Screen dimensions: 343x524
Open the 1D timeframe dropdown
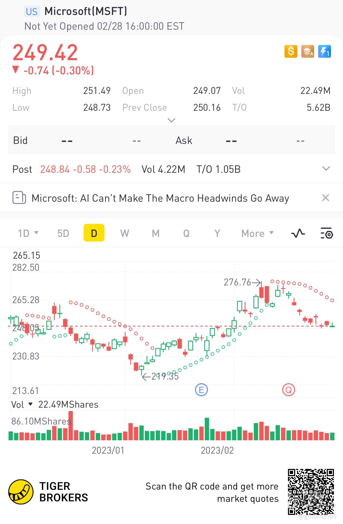tap(28, 233)
